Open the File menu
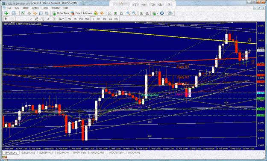267x161 pixels. click(x=9, y=8)
